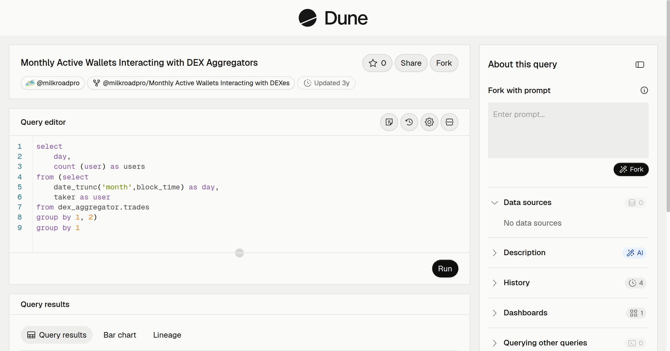Open query version history icon
Viewport: 670px width, 351px height.
pos(409,122)
